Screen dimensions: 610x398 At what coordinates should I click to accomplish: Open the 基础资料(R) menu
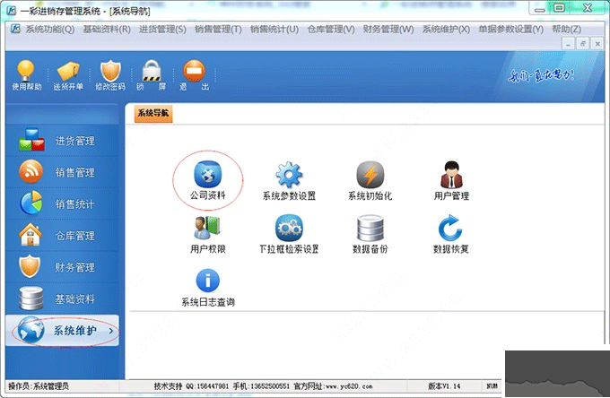coord(107,30)
